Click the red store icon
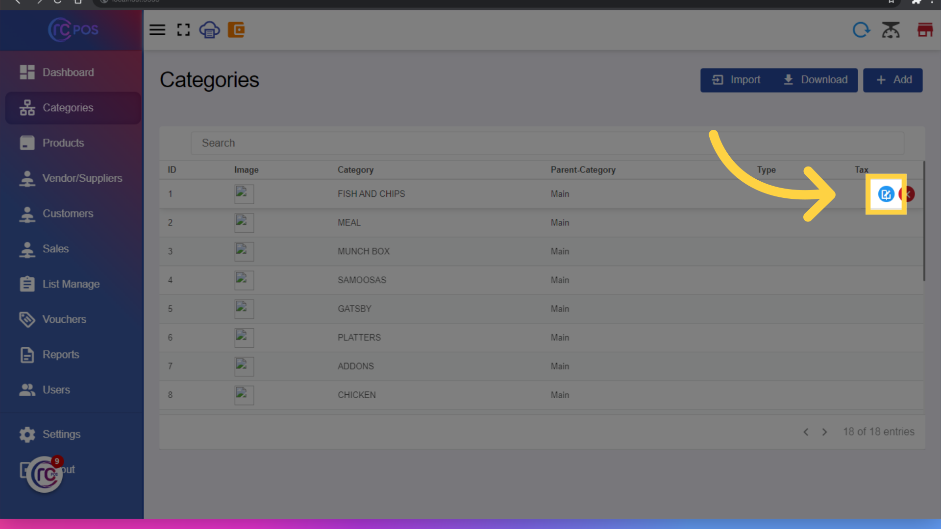Viewport: 941px width, 529px height. 925,30
